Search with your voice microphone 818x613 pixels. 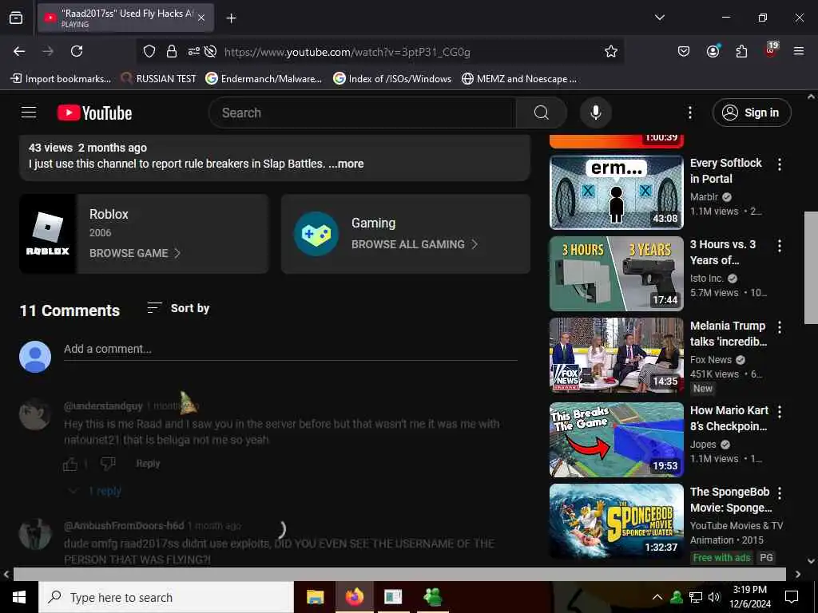click(596, 113)
